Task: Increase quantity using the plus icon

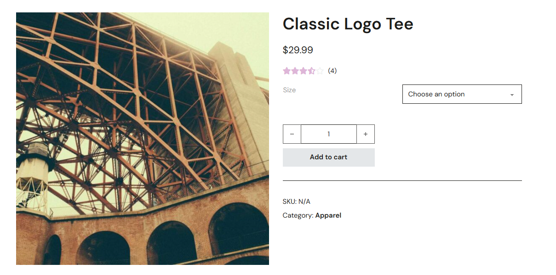Action: click(365, 134)
